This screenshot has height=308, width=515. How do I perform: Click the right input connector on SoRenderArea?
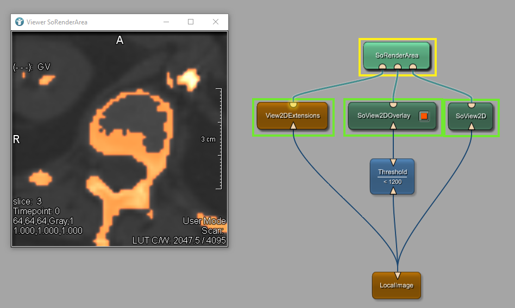pyautogui.click(x=413, y=67)
